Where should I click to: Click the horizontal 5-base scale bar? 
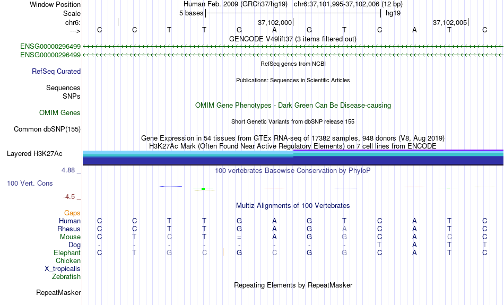[x=293, y=13]
